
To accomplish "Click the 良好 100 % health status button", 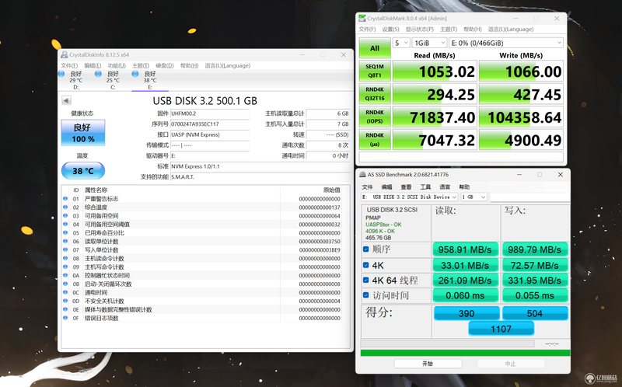I will click(83, 133).
